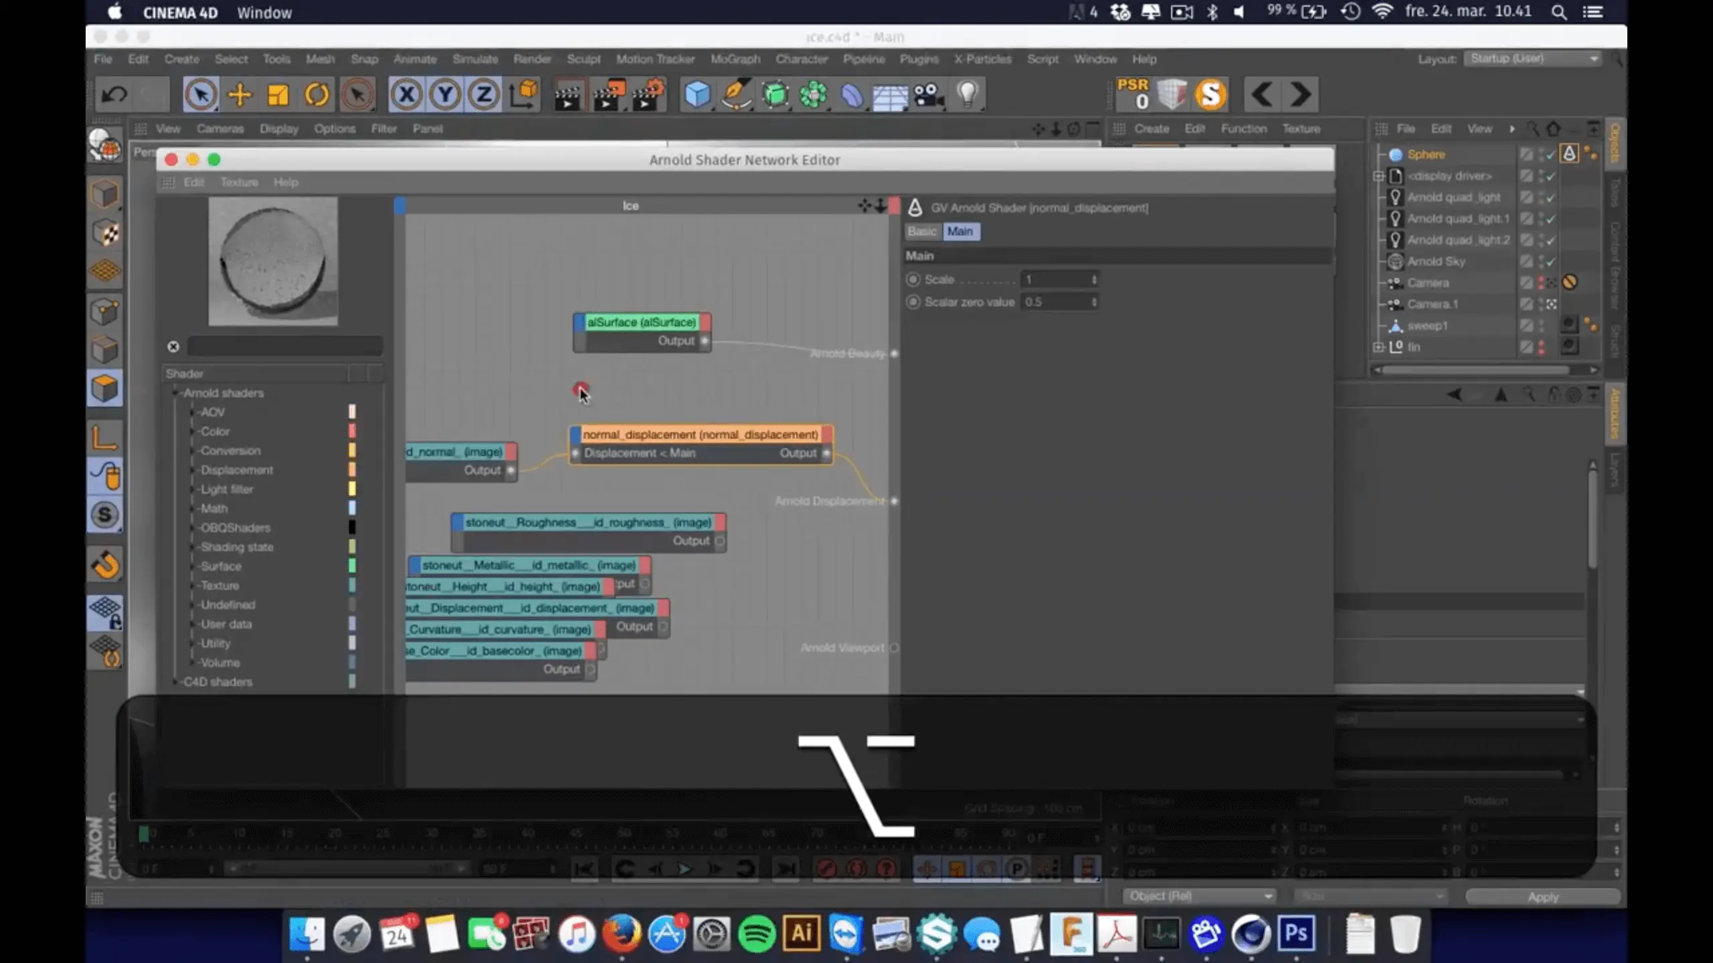Open Texture menu in Shader Network Editor
Image resolution: width=1713 pixels, height=963 pixels.
pyautogui.click(x=239, y=182)
